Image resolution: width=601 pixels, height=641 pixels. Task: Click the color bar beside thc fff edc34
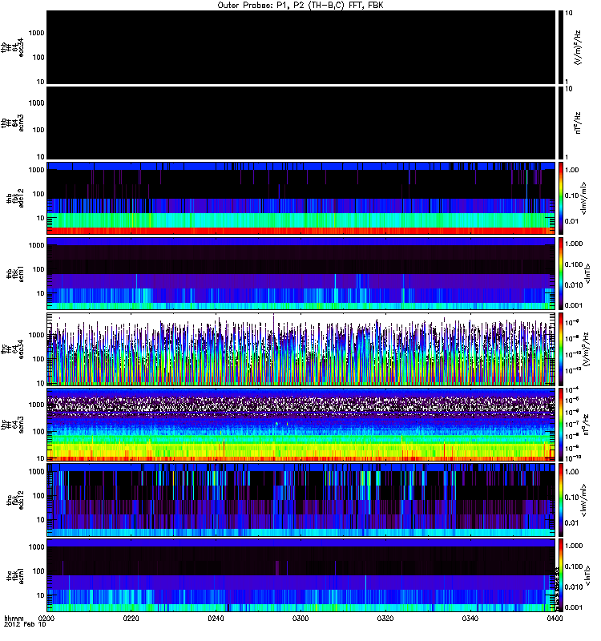562,349
